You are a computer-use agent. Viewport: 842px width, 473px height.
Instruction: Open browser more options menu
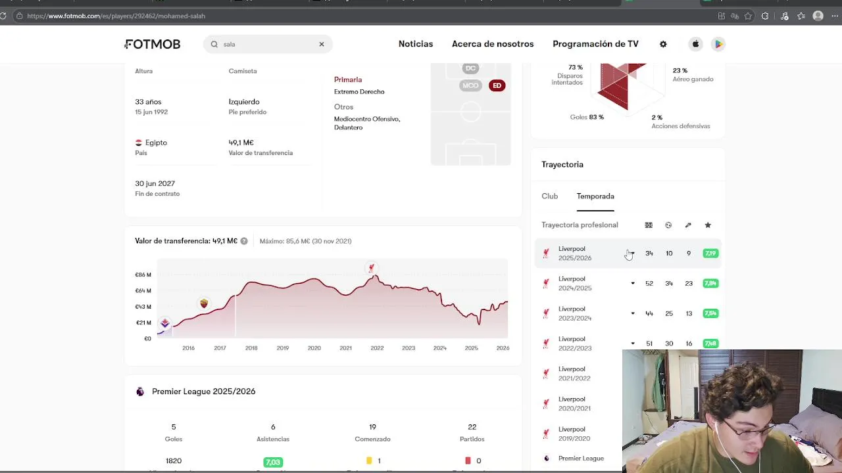(835, 16)
